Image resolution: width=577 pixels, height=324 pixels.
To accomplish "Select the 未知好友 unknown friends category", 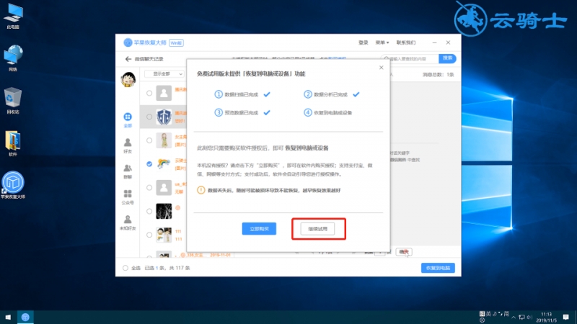I will [x=128, y=222].
